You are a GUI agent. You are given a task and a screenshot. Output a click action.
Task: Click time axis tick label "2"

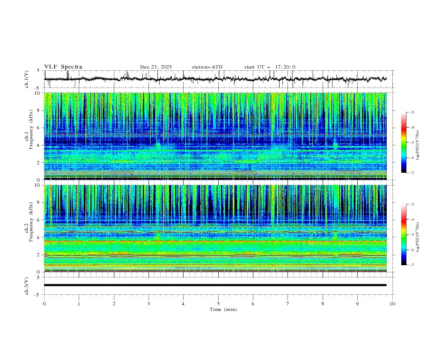point(114,304)
